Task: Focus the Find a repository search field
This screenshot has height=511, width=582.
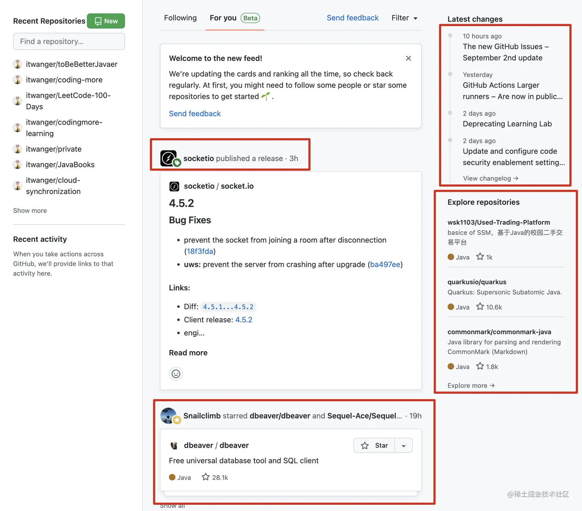Action: 69,41
